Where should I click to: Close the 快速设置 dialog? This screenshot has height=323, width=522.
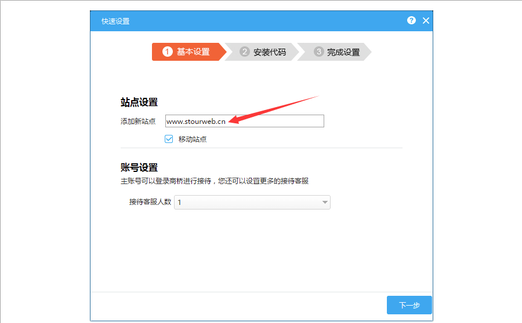pyautogui.click(x=426, y=21)
